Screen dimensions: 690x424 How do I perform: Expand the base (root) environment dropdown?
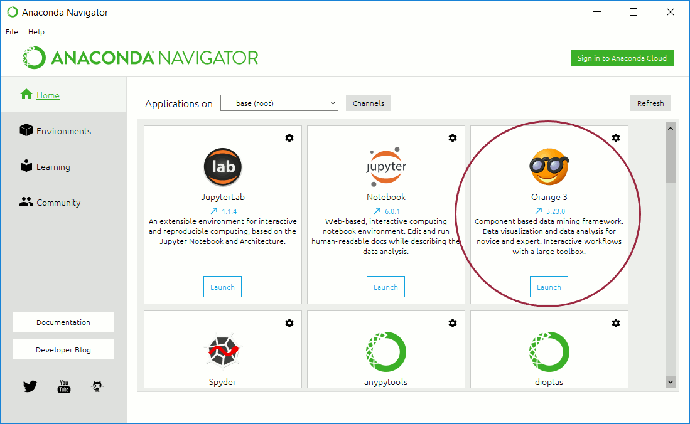tap(333, 103)
